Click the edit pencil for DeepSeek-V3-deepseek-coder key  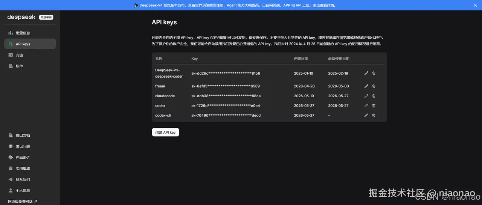pyautogui.click(x=366, y=73)
